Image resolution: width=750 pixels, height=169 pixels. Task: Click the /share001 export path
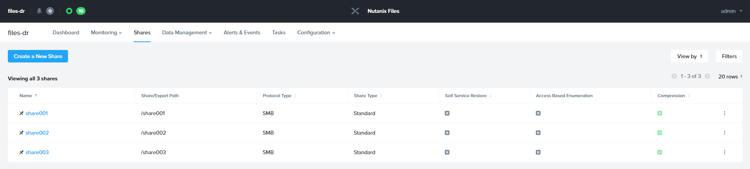tap(153, 113)
